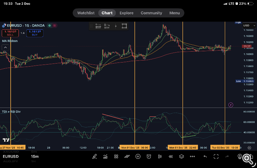Open the layout grid icon

116,156
